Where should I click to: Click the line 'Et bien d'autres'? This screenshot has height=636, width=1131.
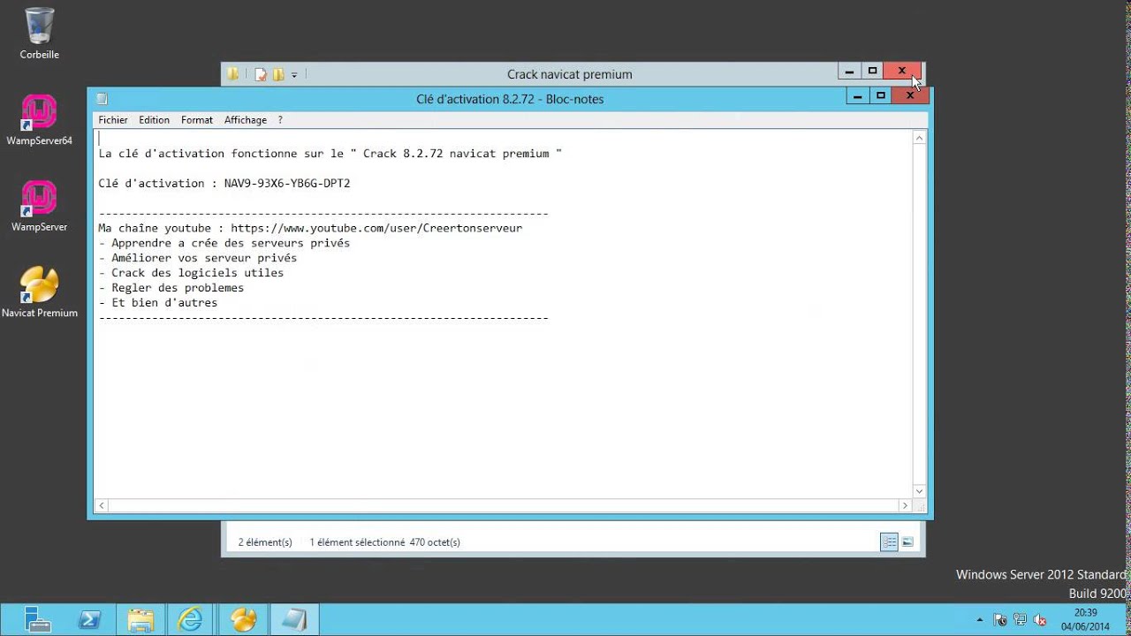click(157, 303)
